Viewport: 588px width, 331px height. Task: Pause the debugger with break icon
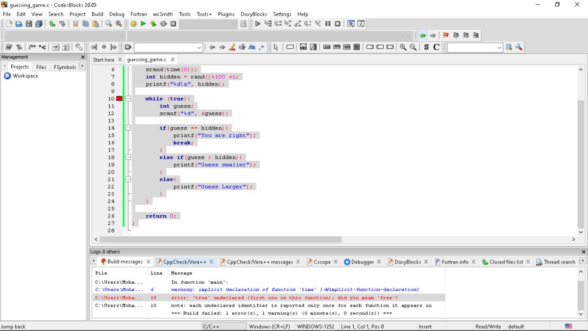tap(328, 24)
